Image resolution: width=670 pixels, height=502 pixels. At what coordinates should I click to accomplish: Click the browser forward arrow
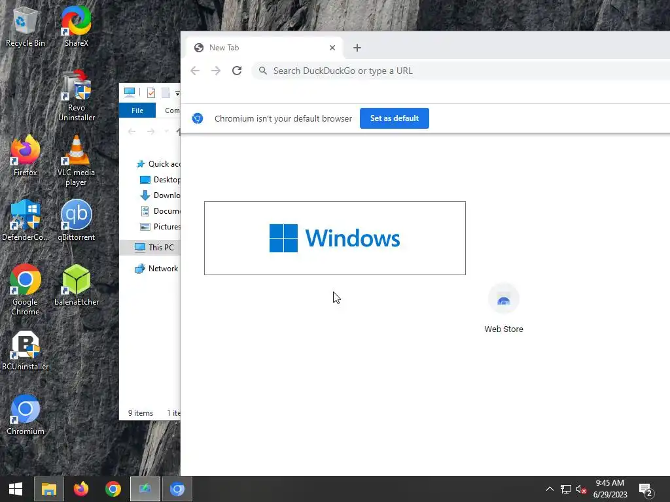coord(216,71)
